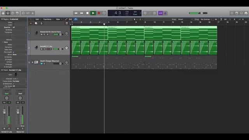The height and width of the screenshot is (140, 249).
Task: Open the Smart Controls button
Action: (23, 13)
